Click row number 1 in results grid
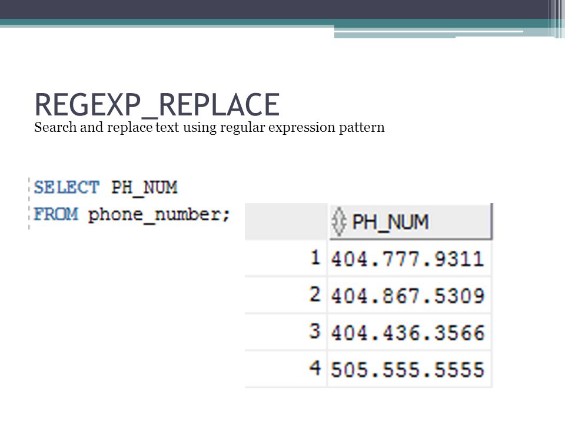This screenshot has width=565, height=424. pos(315,258)
